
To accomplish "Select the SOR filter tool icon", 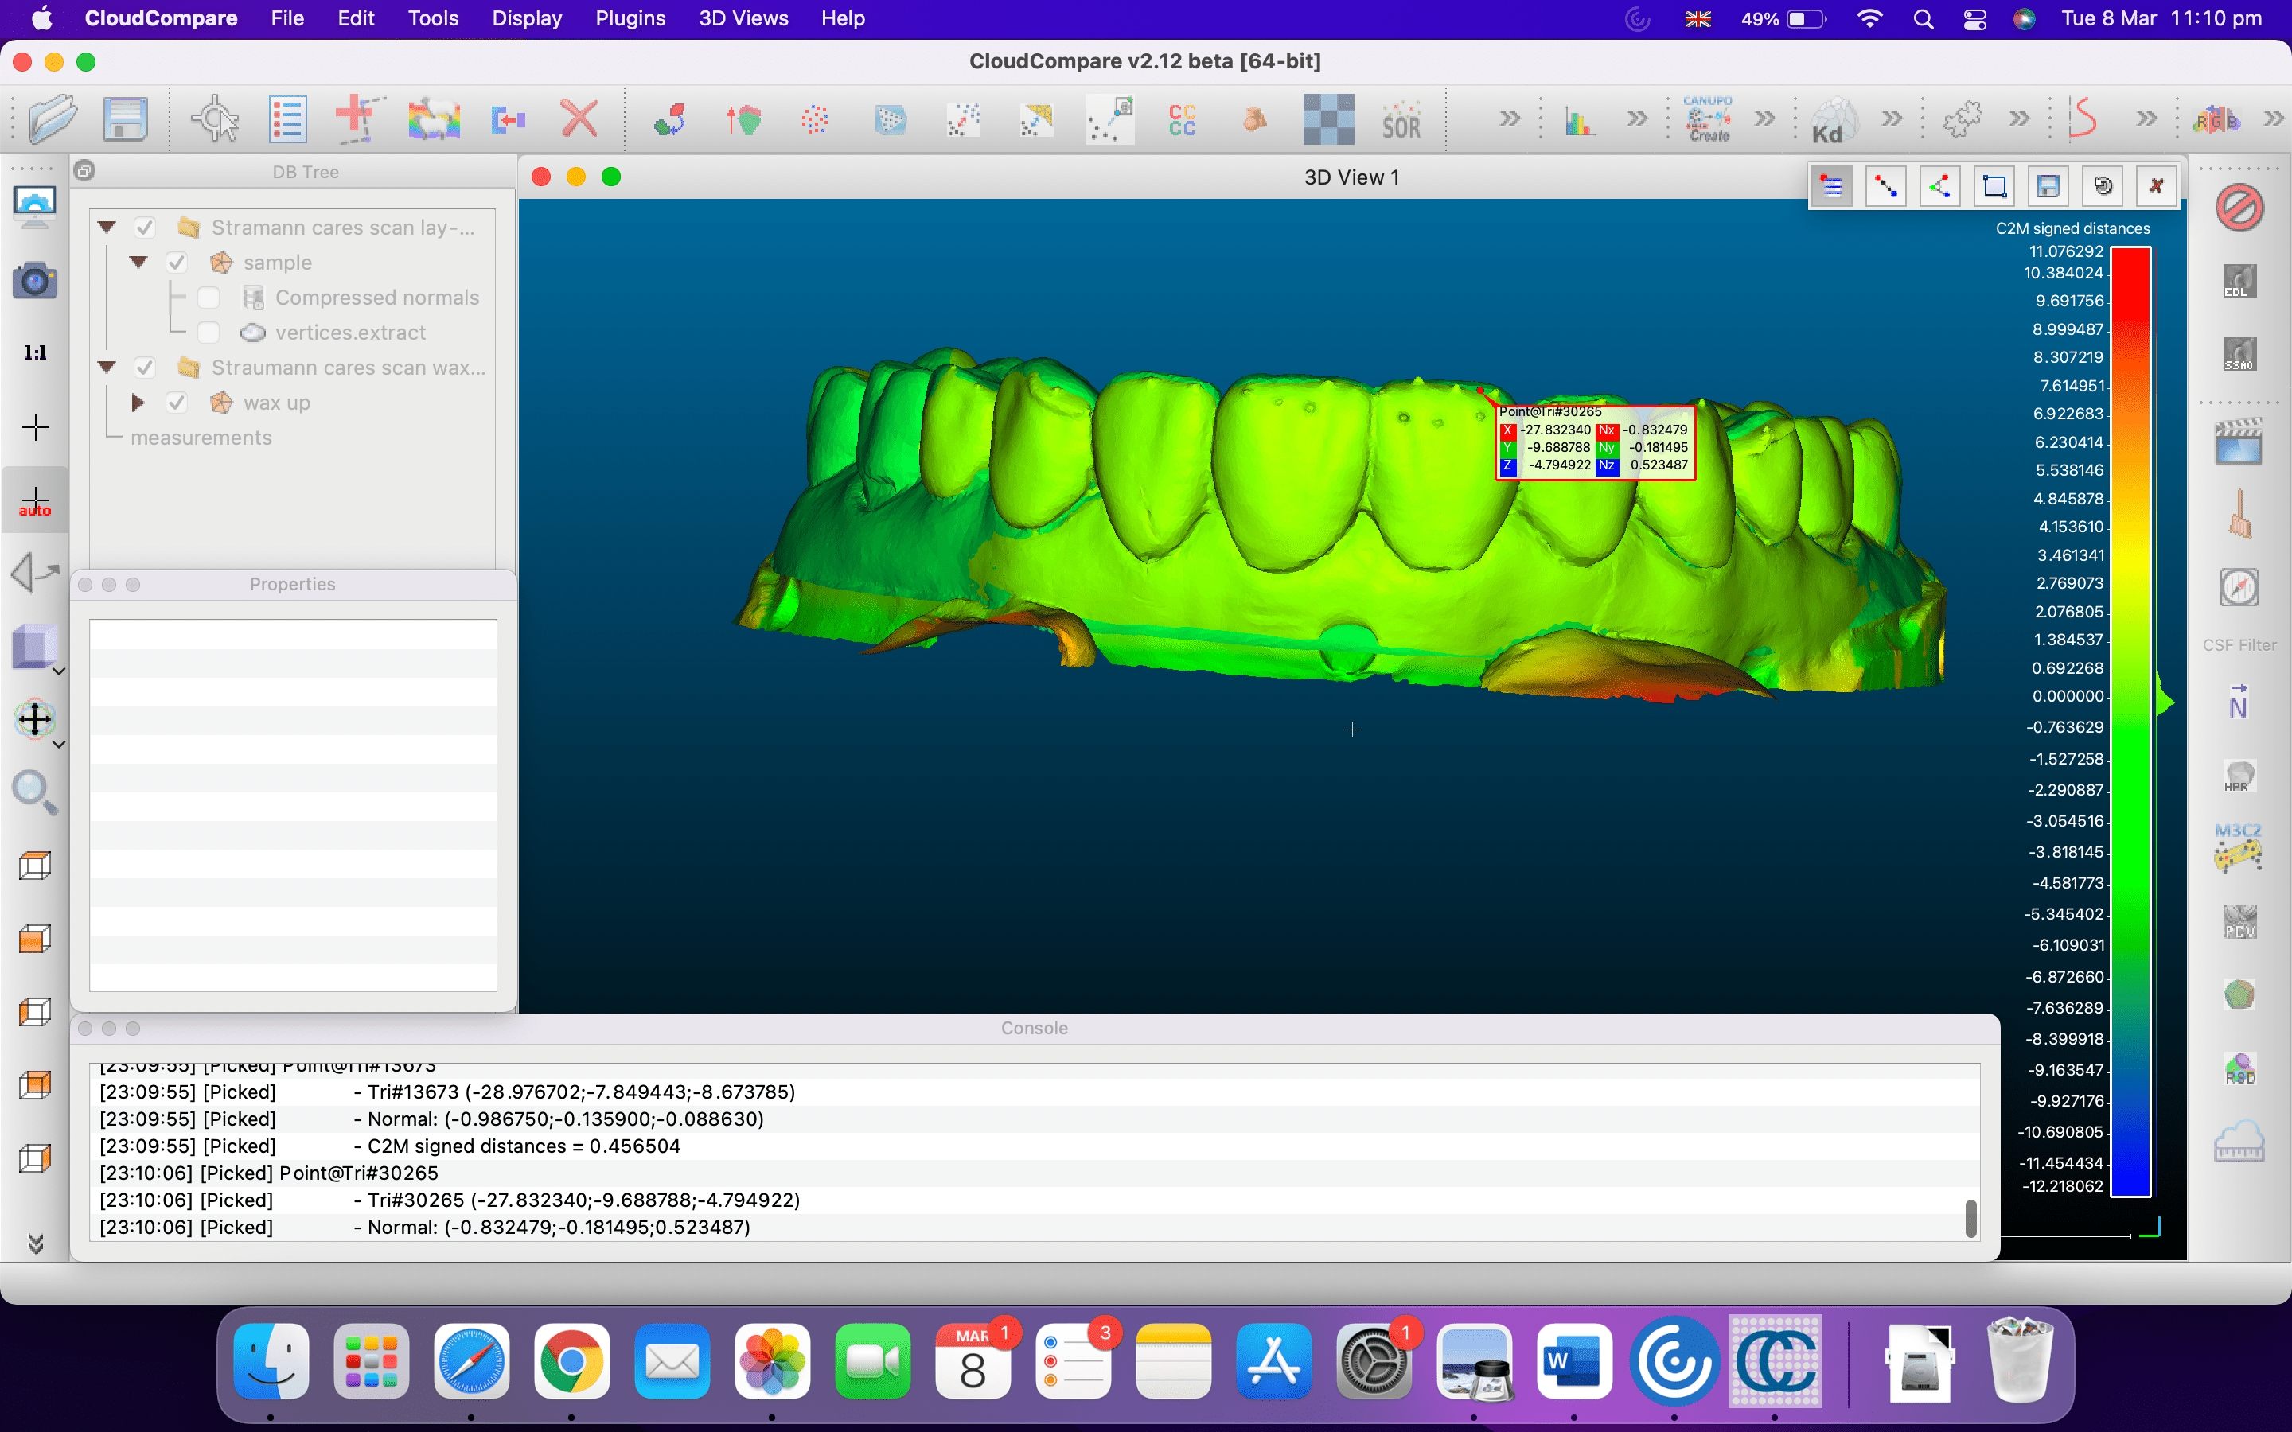I will click(x=1402, y=117).
